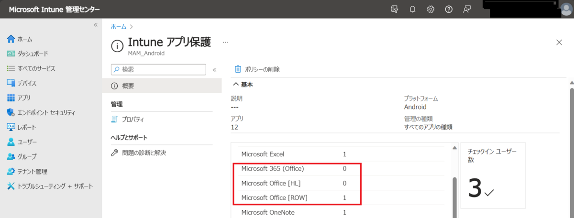Screen dimensions: 574x218
Task: Open the notifications bell
Action: click(412, 10)
